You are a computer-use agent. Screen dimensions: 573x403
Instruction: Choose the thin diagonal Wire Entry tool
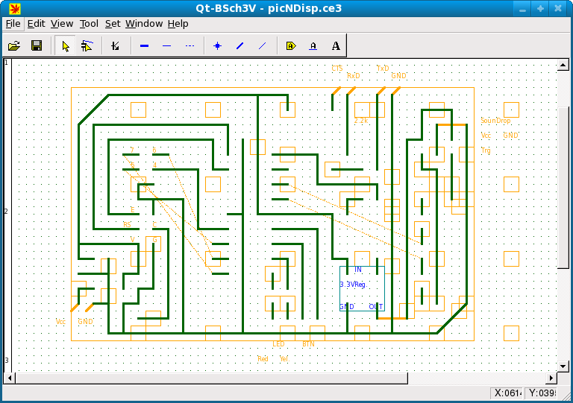262,46
